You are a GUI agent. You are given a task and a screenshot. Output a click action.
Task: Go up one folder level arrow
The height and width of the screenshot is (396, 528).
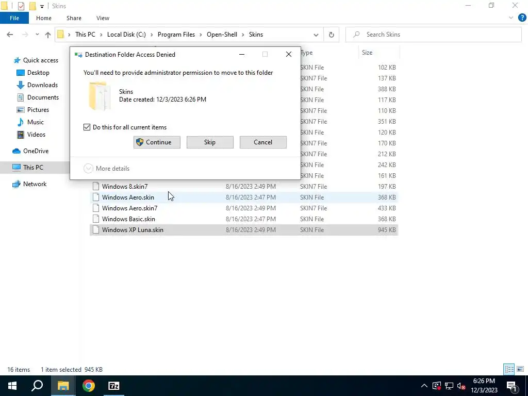tap(48, 35)
